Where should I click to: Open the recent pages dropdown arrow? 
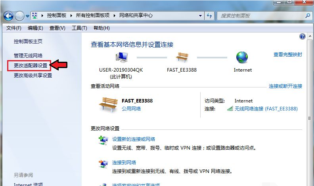pyautogui.click(x=27, y=16)
